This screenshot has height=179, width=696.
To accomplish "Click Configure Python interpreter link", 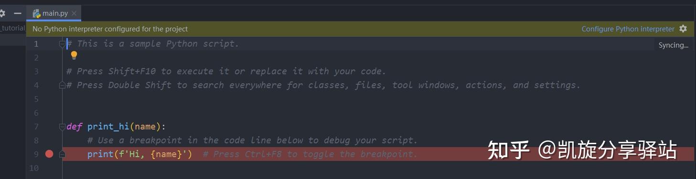I will pyautogui.click(x=628, y=29).
